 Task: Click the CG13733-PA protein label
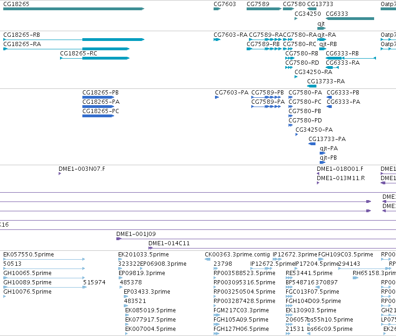(x=327, y=139)
